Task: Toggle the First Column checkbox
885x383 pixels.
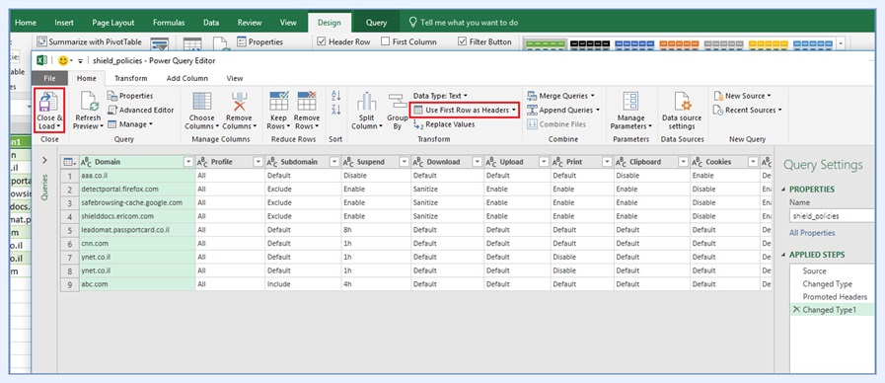Action: click(386, 41)
